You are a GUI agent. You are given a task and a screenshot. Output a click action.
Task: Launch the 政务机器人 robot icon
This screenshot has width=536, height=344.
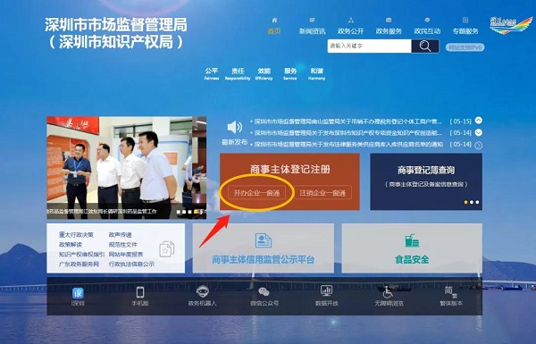(203, 291)
